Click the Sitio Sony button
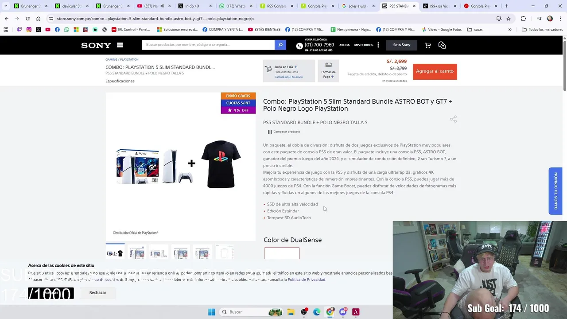This screenshot has height=319, width=567. [402, 45]
